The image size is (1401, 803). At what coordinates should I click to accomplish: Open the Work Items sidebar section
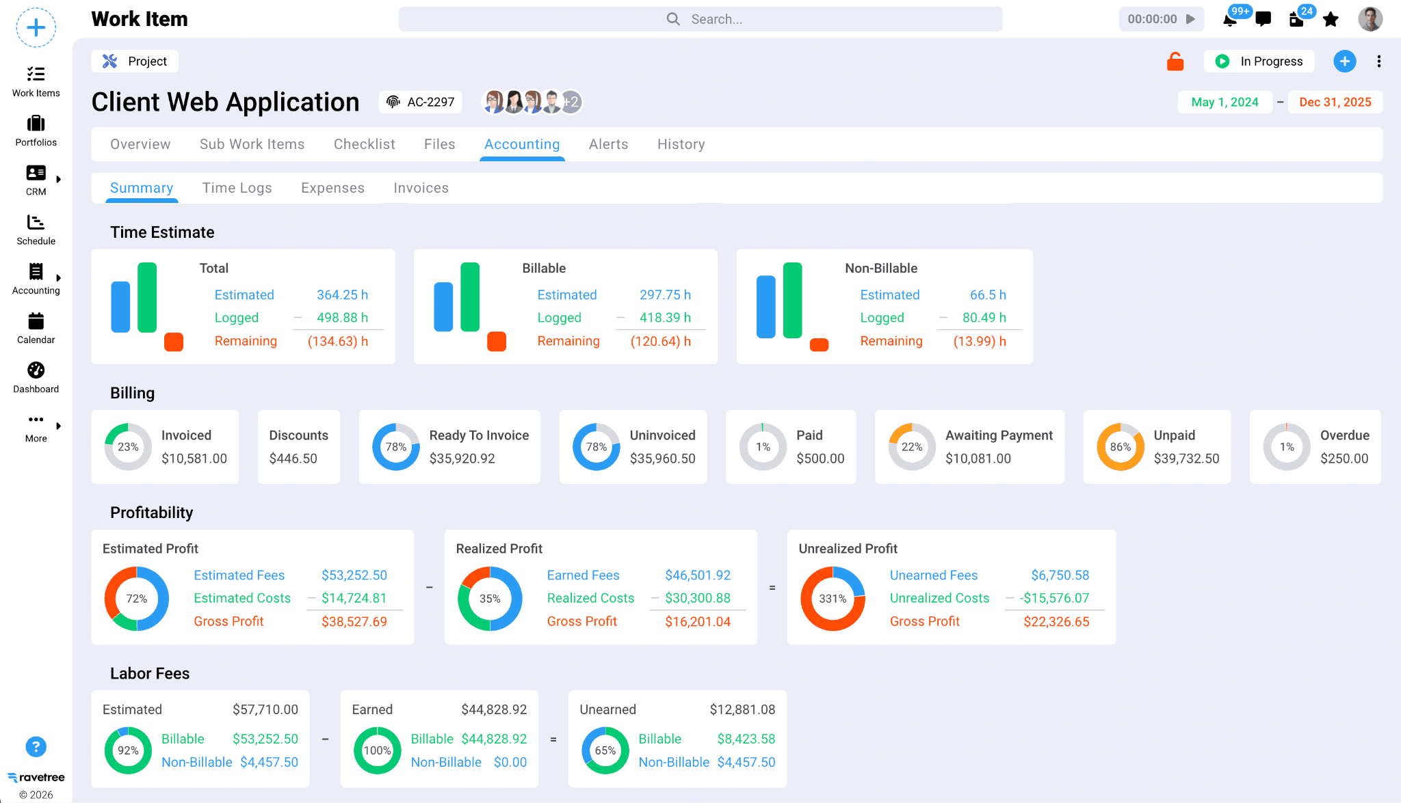[x=36, y=81]
